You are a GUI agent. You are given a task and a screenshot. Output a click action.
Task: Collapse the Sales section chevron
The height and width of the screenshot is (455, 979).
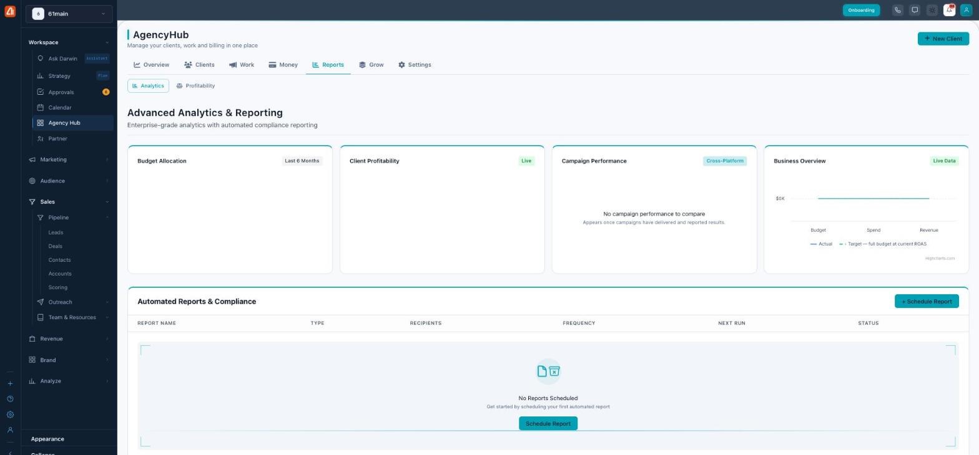(107, 202)
